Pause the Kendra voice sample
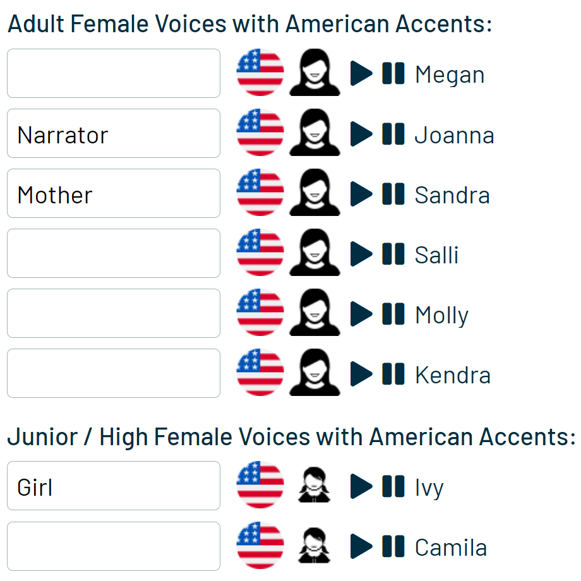The width and height of the screenshot is (581, 581). 393,374
